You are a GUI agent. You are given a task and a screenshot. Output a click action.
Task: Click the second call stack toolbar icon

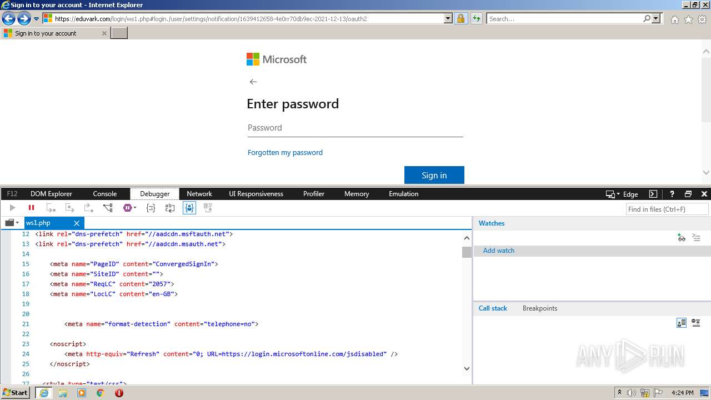696,323
